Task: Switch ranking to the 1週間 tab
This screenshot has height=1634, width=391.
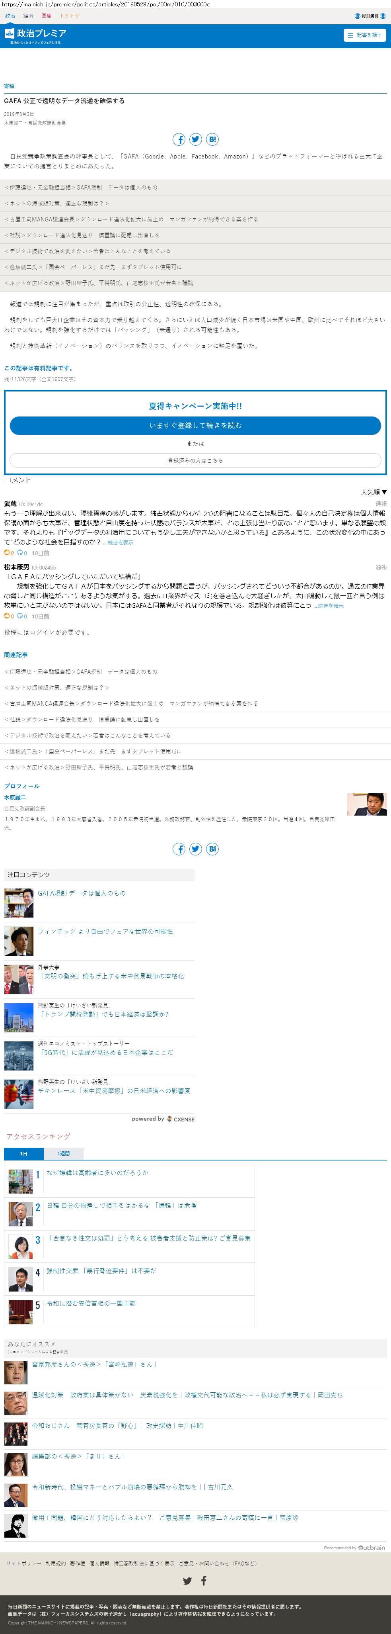Action: coord(63,1153)
